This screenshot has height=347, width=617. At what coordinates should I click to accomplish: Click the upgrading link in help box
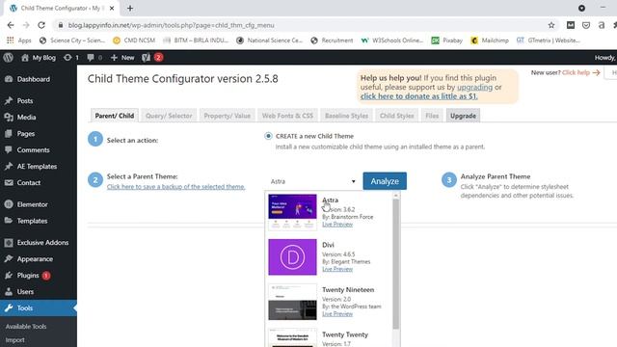coord(474,87)
